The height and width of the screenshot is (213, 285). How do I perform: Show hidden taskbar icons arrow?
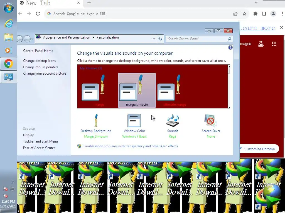[x=13, y=182]
